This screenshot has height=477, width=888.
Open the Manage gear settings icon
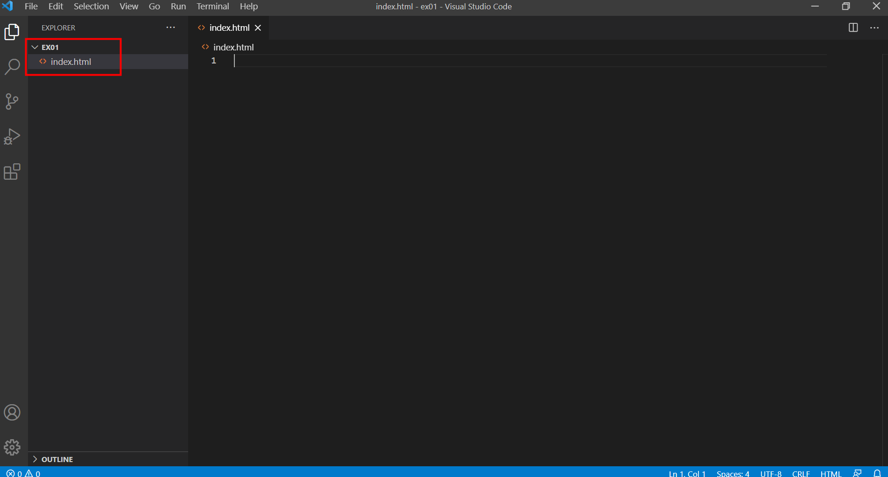[12, 447]
